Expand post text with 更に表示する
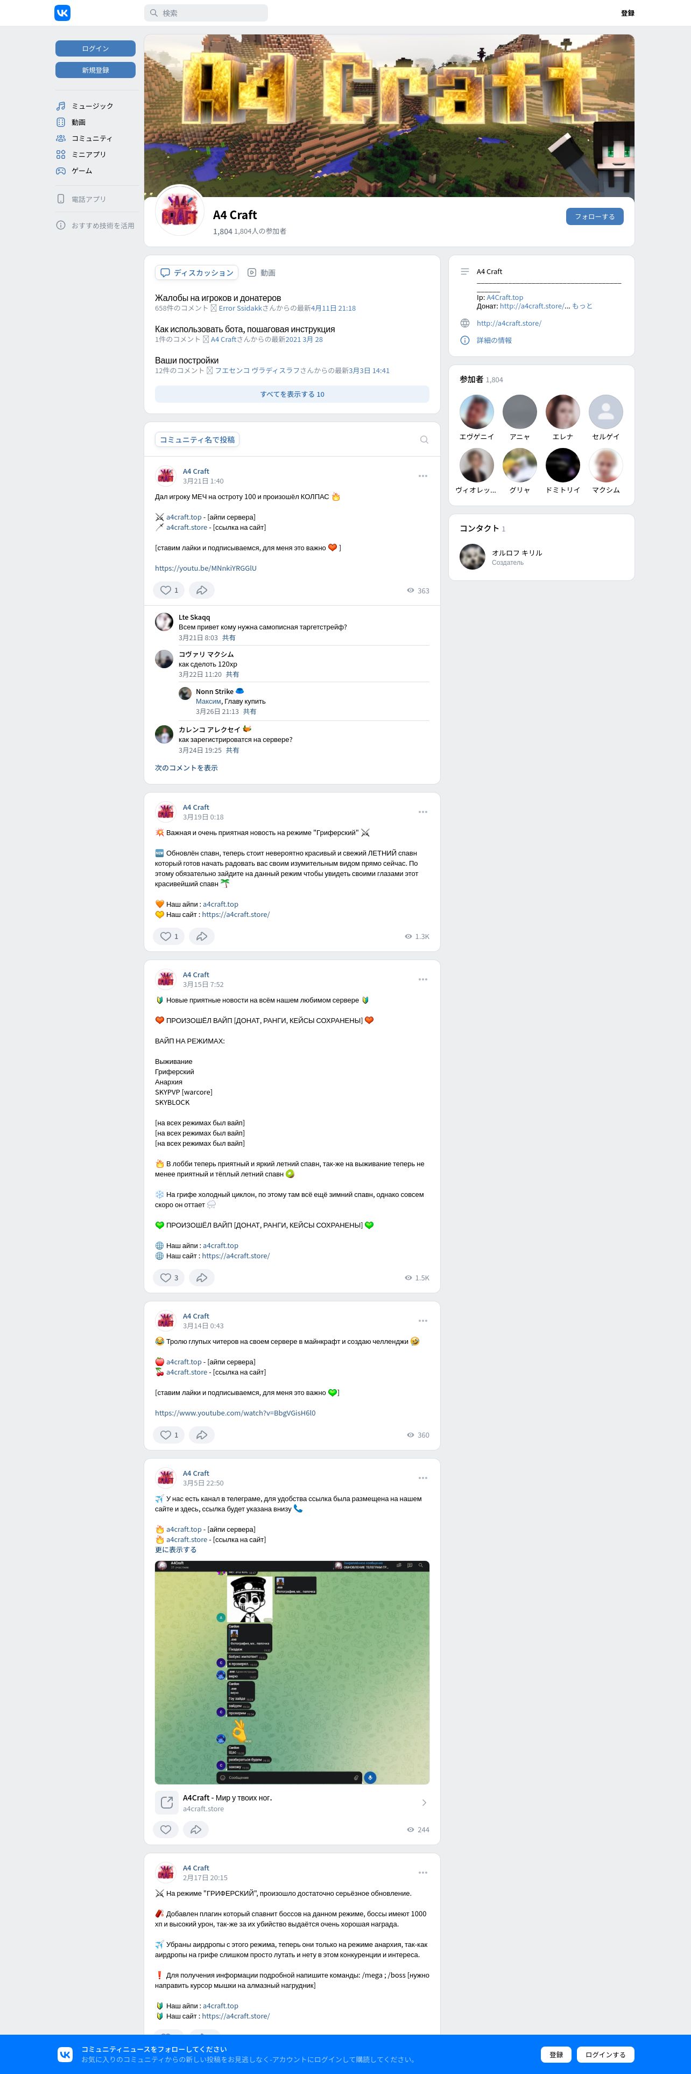This screenshot has width=691, height=2074. click(x=175, y=1550)
